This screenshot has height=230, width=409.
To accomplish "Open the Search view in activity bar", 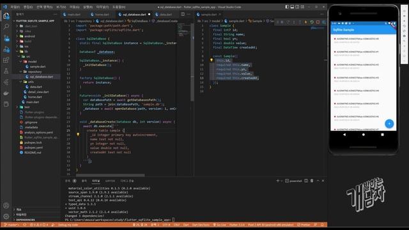I will coord(6,27).
